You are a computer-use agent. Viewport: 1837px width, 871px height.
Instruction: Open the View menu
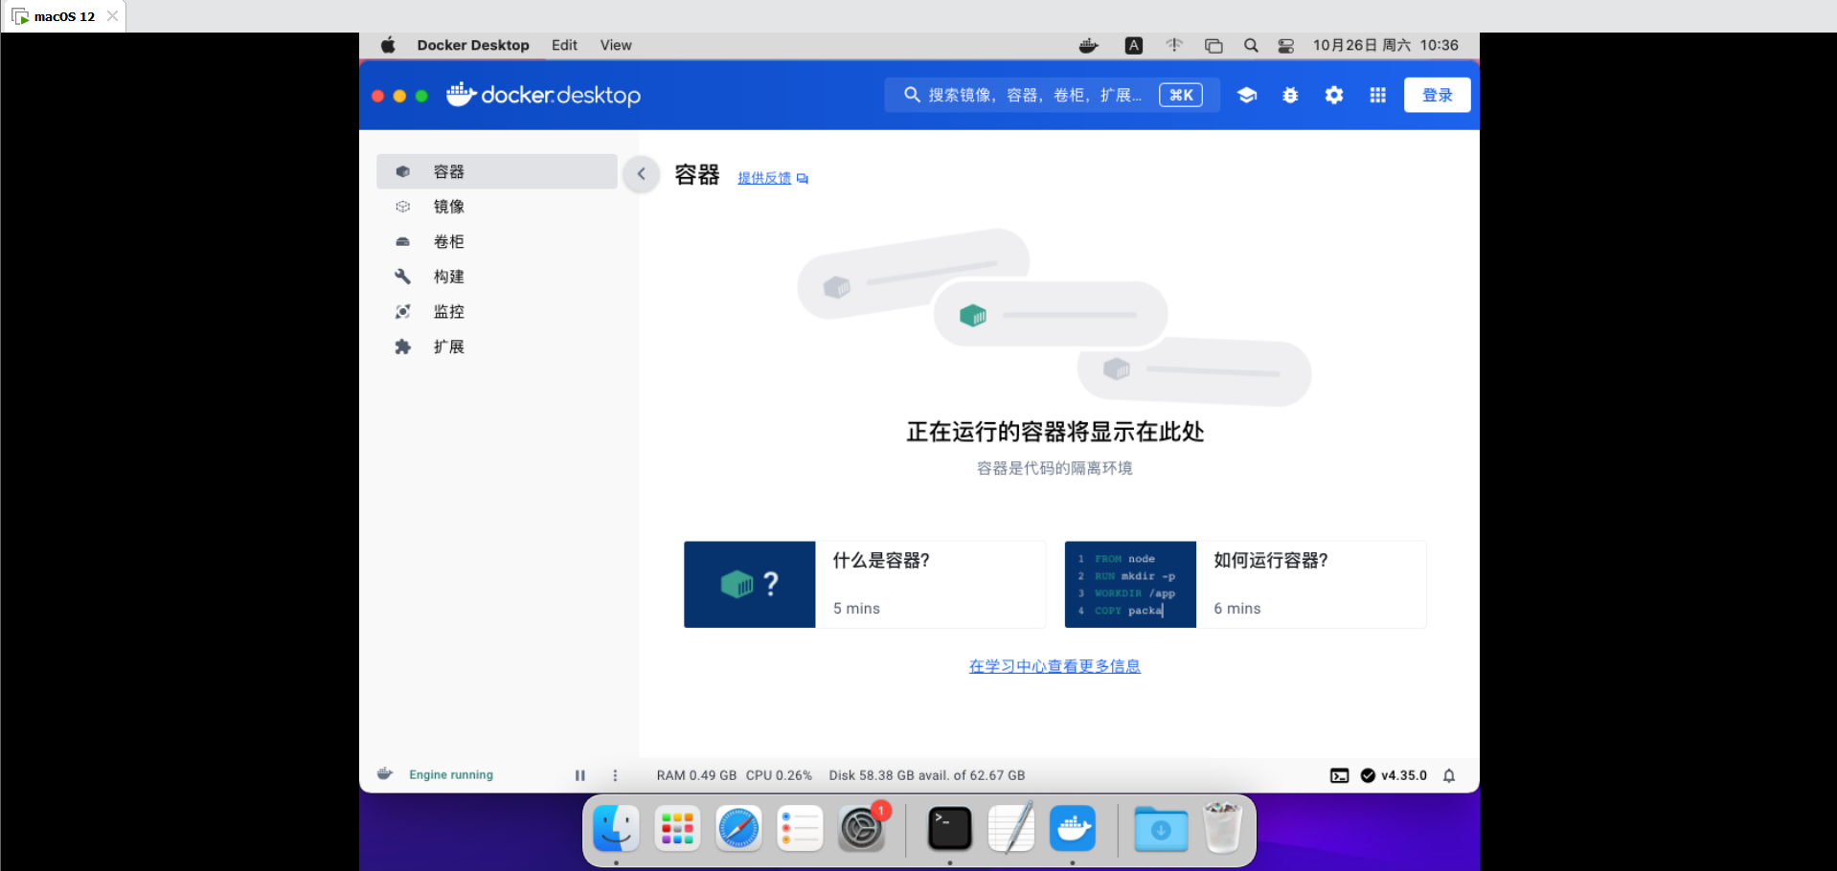tap(615, 45)
